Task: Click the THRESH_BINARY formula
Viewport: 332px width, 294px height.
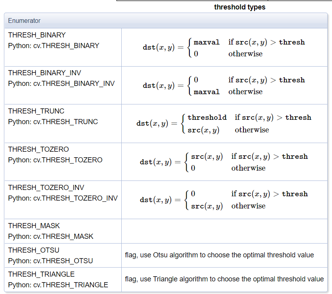Action: click(224, 48)
